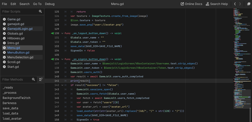This screenshot has height=122, width=252.
Task: Click the Search Help icon
Action: (x=208, y=4)
